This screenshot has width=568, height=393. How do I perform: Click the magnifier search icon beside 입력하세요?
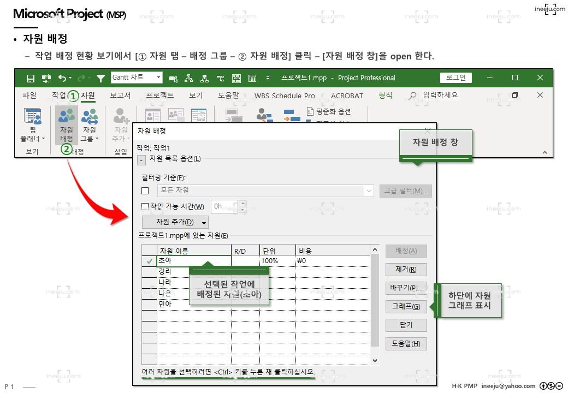[412, 96]
